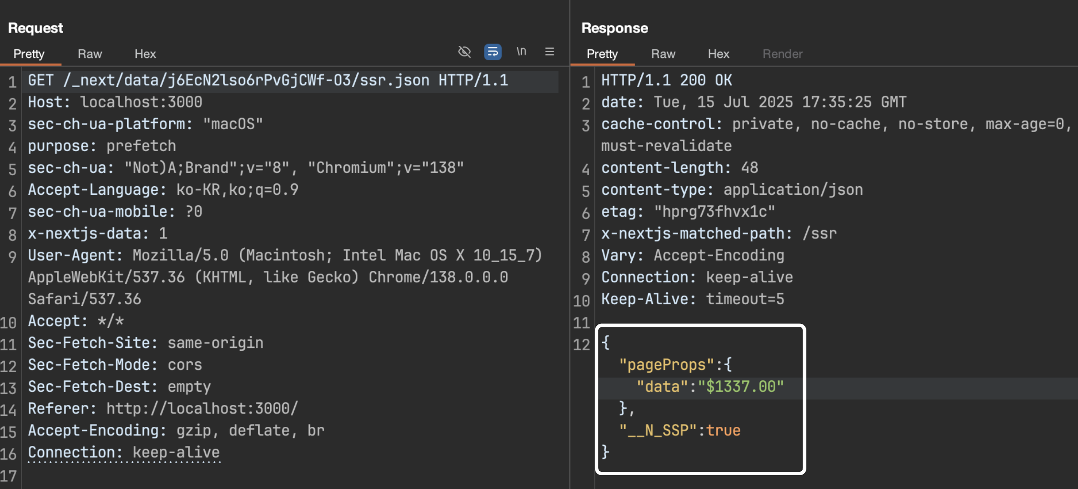Switch to Response Hex tab

click(x=719, y=54)
